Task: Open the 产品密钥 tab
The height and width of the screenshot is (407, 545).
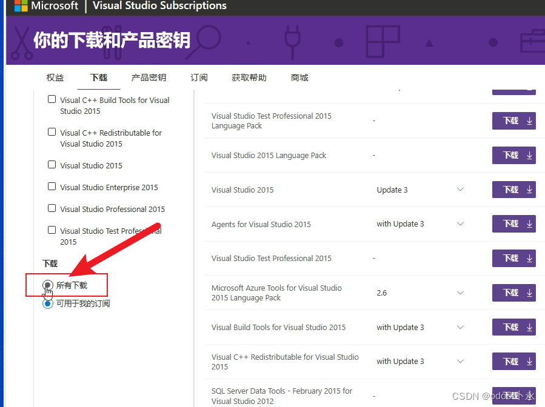Action: [149, 78]
